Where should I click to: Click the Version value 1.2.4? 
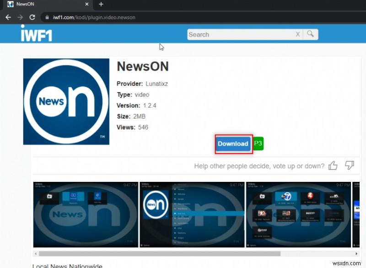[150, 106]
